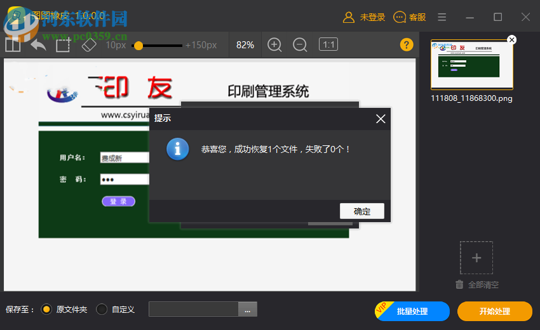
Task: Select the eraser tool
Action: [89, 44]
